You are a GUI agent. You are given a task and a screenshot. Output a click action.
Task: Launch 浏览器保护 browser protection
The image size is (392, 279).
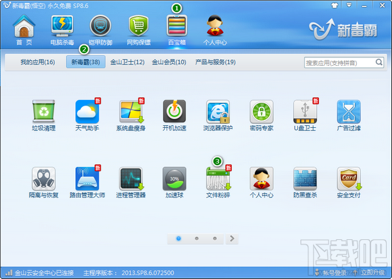(218, 115)
